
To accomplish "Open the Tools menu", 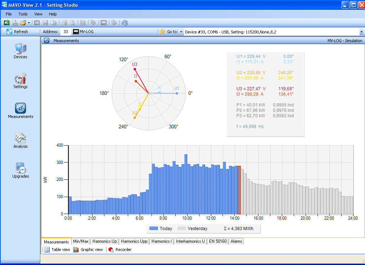I will coord(23,14).
